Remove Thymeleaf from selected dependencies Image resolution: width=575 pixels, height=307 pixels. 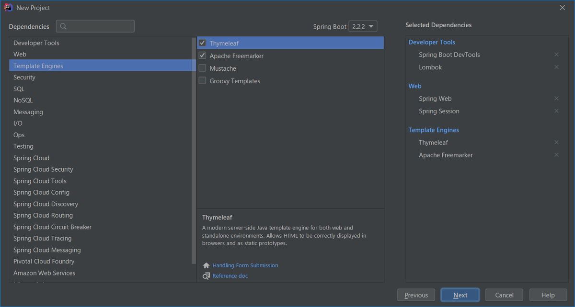tap(556, 143)
